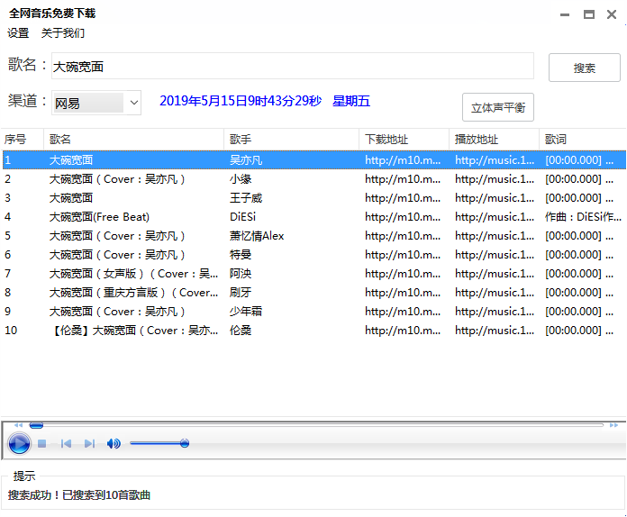The image size is (627, 517).
Task: Click the volume slider handle
Action: [x=185, y=443]
